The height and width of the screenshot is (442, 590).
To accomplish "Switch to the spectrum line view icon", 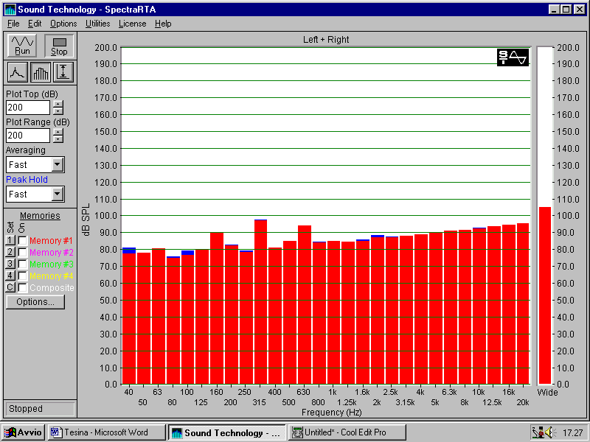I will pyautogui.click(x=17, y=72).
